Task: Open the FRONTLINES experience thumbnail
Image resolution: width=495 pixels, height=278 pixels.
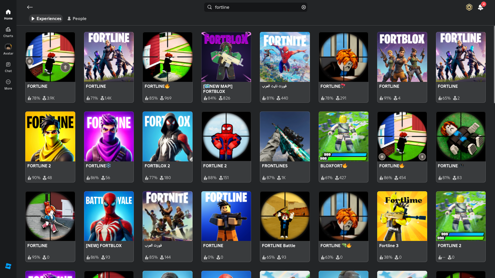Action: (285, 136)
